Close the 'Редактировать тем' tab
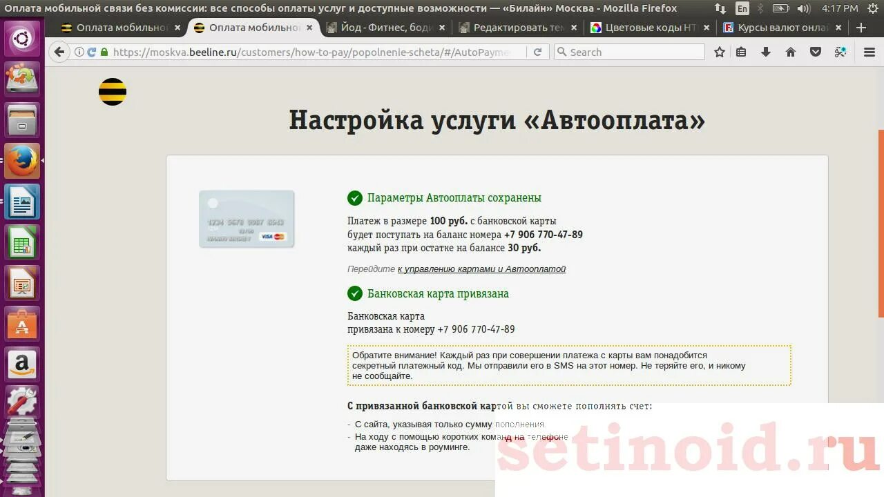884x497 pixels. pos(574,28)
